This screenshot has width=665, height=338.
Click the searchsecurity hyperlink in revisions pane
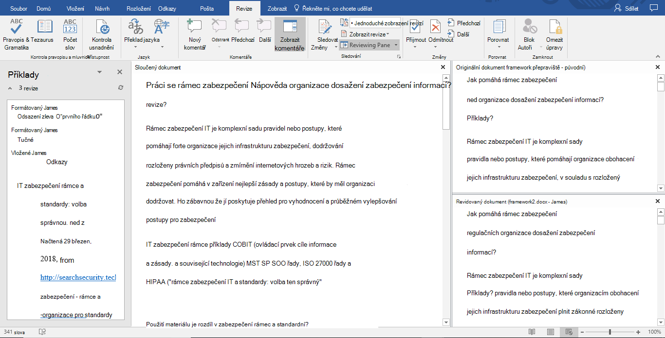pos(78,277)
